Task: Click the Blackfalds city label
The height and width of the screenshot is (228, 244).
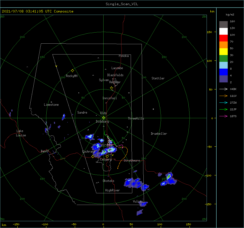Action: tap(115, 75)
